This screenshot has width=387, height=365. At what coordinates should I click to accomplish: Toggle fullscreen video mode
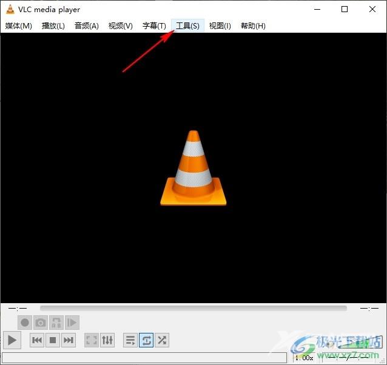click(92, 340)
